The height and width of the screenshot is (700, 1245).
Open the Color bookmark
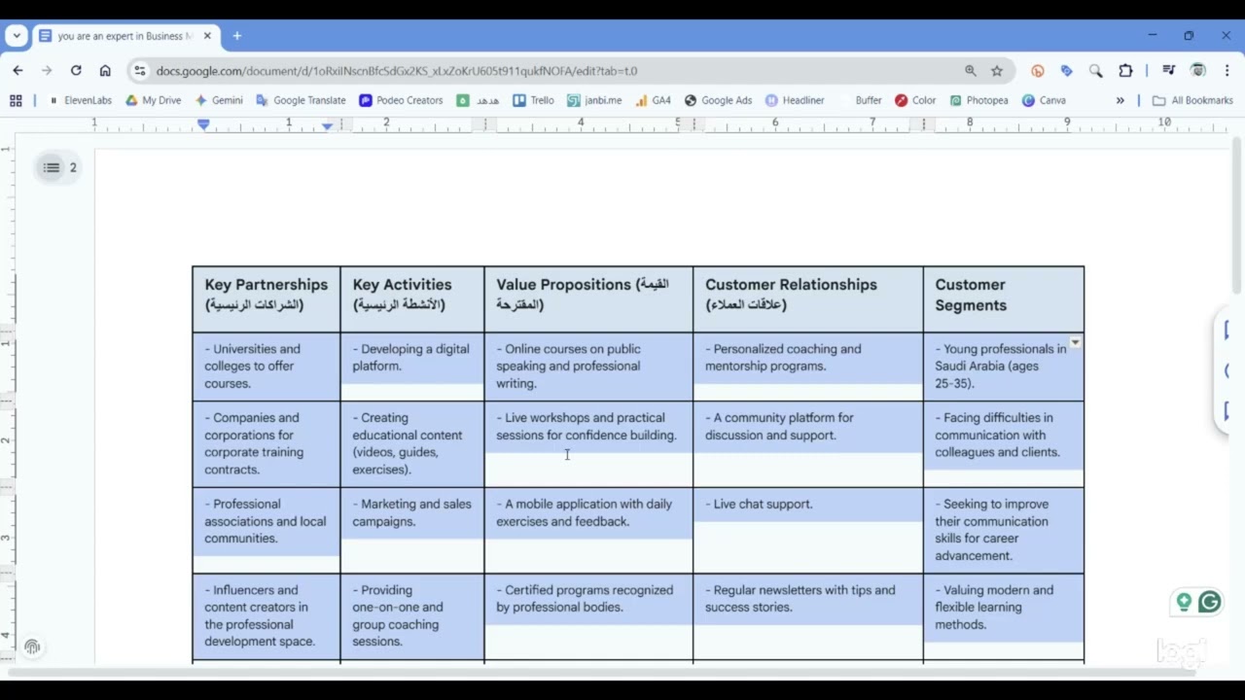(x=915, y=100)
